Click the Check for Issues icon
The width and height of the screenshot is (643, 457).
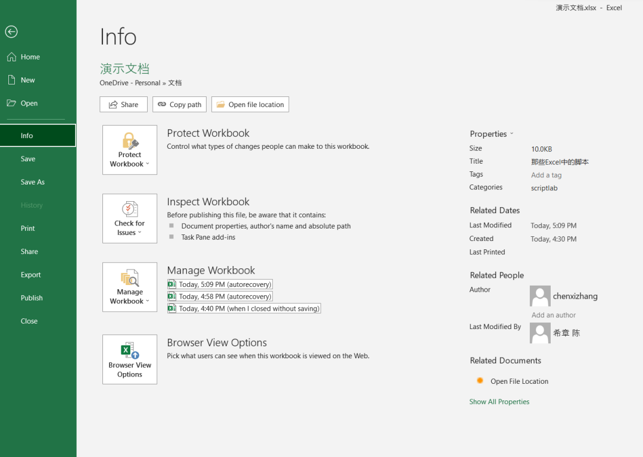(x=130, y=209)
